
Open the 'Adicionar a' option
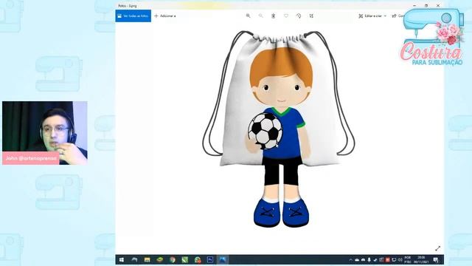165,16
